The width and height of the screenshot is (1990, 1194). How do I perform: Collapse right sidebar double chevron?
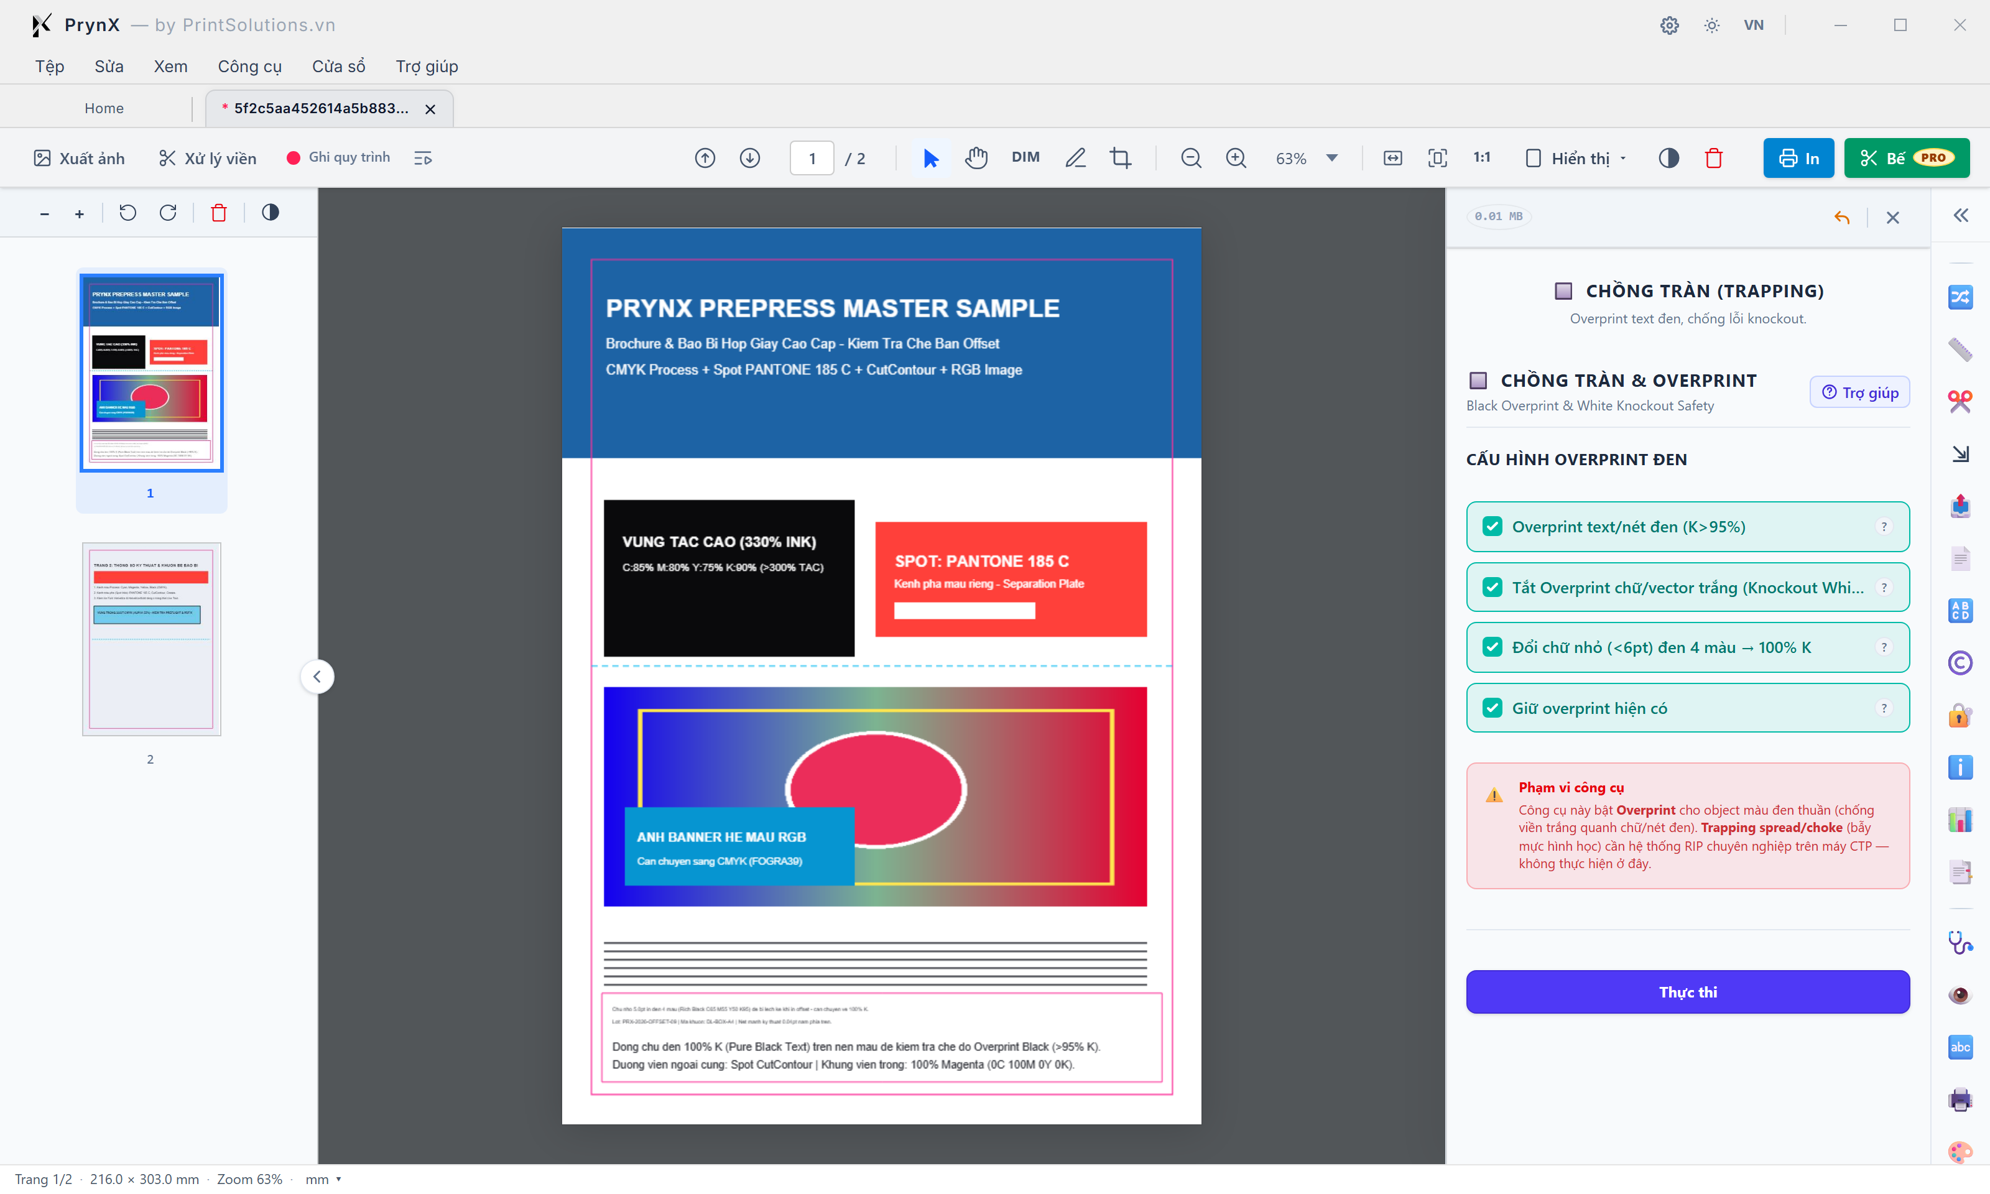(x=1960, y=216)
